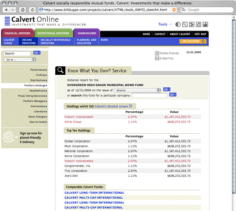The width and height of the screenshot is (236, 211).
Task: Click Global Corporation in Top Ten Holdings
Action: [77, 141]
